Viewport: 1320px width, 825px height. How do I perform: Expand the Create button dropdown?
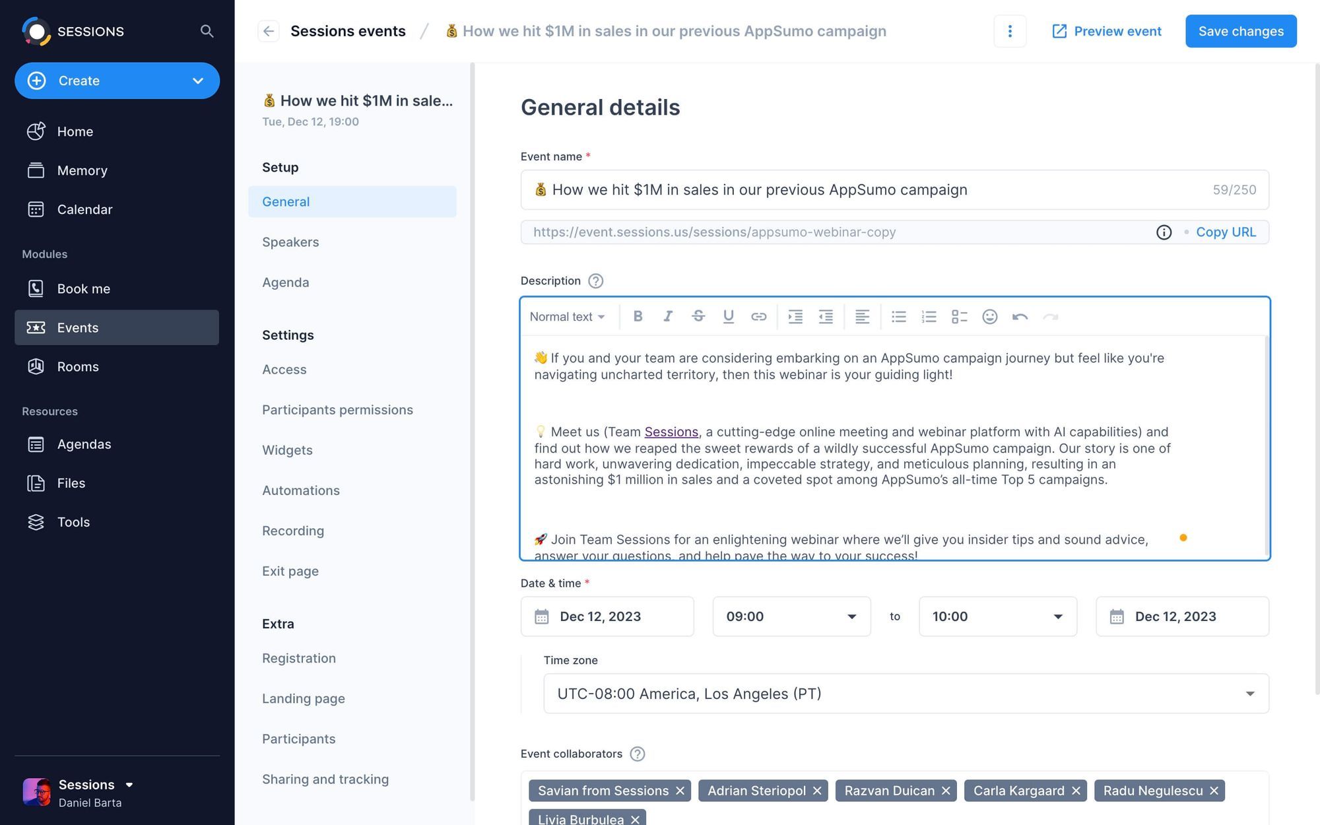pyautogui.click(x=198, y=81)
